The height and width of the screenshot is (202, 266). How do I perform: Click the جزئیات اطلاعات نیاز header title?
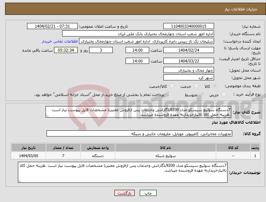click(x=241, y=9)
